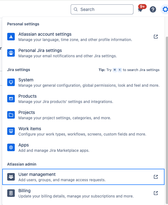168x205 pixels.
Task: Open Billing
Action: (83, 193)
